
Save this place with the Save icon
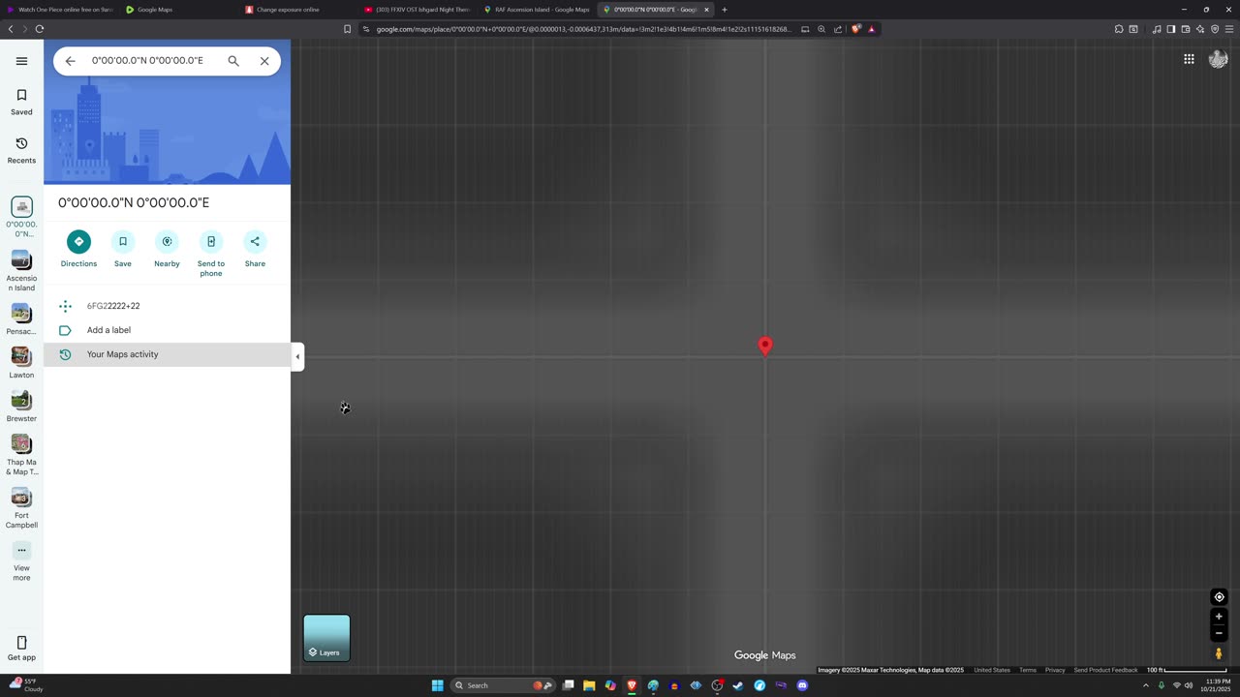pyautogui.click(x=123, y=249)
